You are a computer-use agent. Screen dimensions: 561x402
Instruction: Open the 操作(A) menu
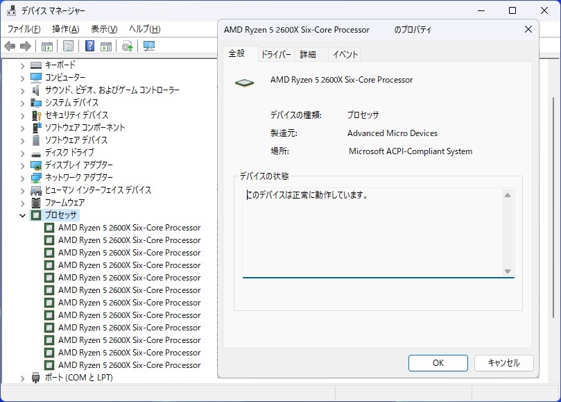[x=65, y=29]
